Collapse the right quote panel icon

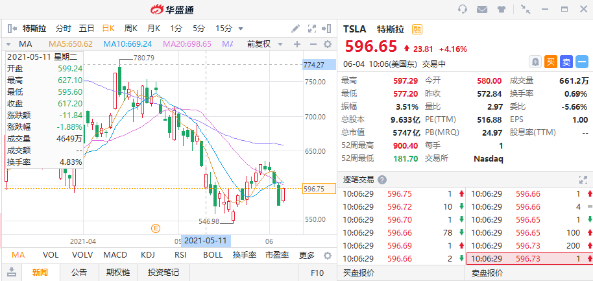[326, 29]
